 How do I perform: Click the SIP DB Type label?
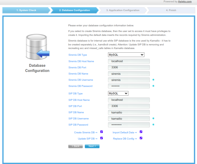(76, 94)
